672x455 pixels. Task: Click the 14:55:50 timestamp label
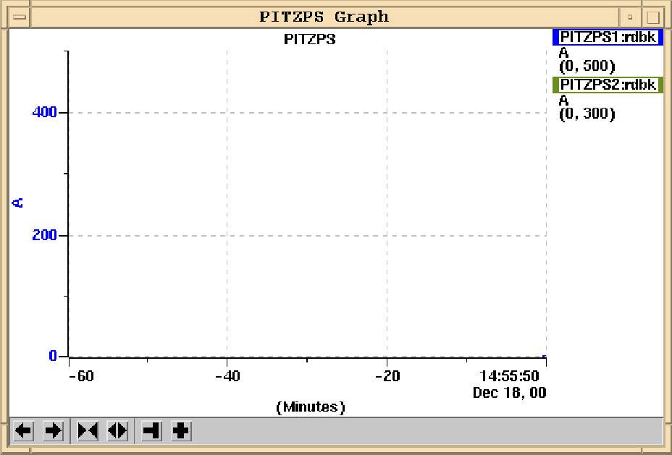pyautogui.click(x=509, y=376)
